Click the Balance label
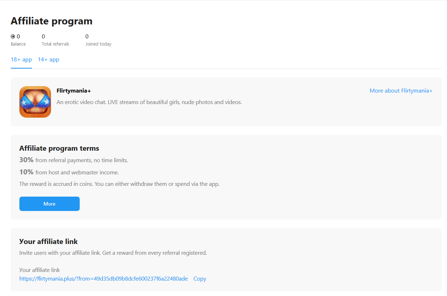447x296 pixels. coord(18,44)
